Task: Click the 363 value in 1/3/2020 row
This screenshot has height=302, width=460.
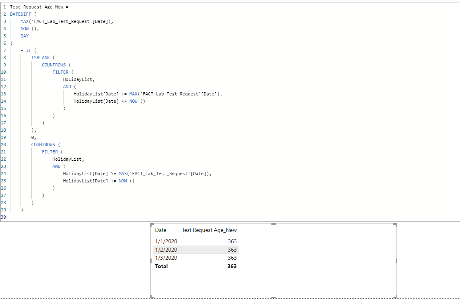Action: [x=232, y=258]
